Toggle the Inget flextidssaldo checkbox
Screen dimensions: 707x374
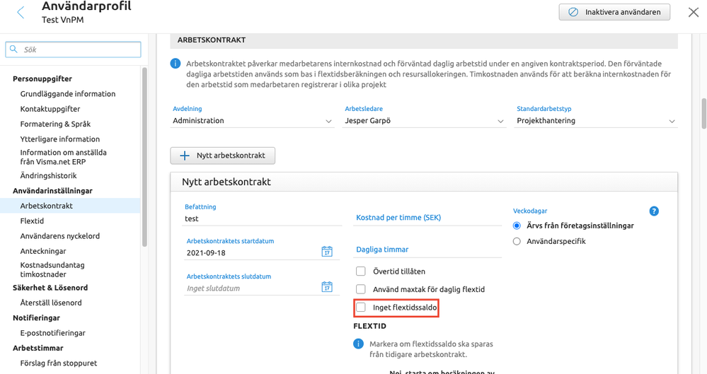(361, 308)
